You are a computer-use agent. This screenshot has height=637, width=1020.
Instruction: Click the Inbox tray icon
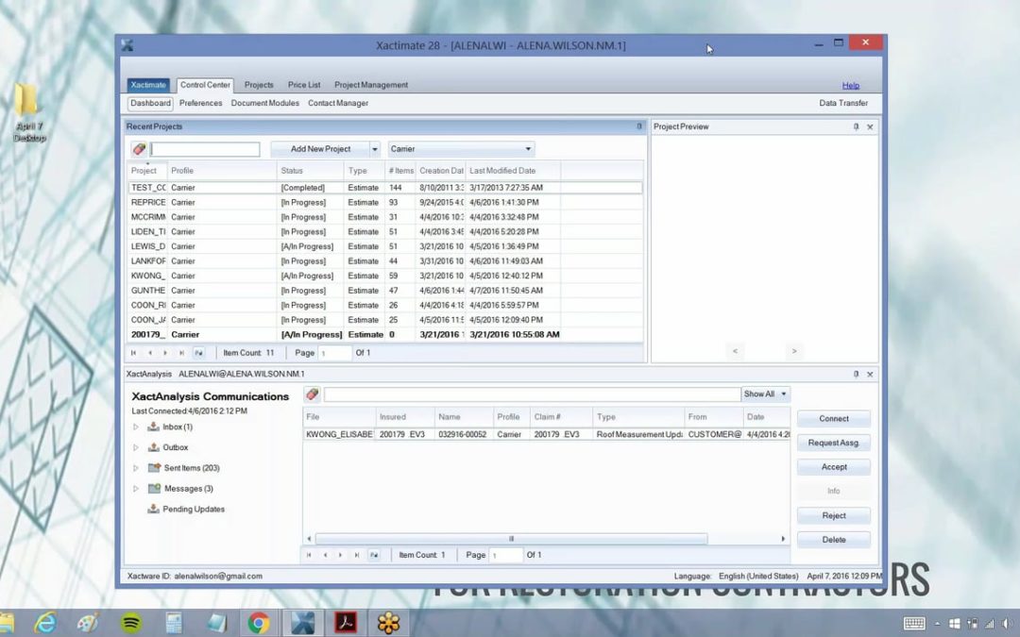[154, 427]
